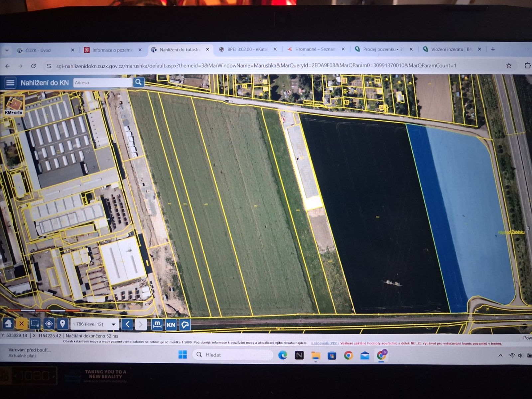Switch to Informace o pozemku tab
532x399 pixels.
click(x=112, y=50)
